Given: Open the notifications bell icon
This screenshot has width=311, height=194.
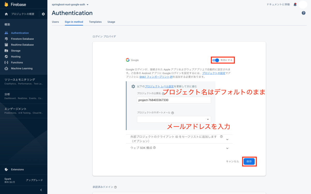Looking at the screenshot, I should click(295, 4).
